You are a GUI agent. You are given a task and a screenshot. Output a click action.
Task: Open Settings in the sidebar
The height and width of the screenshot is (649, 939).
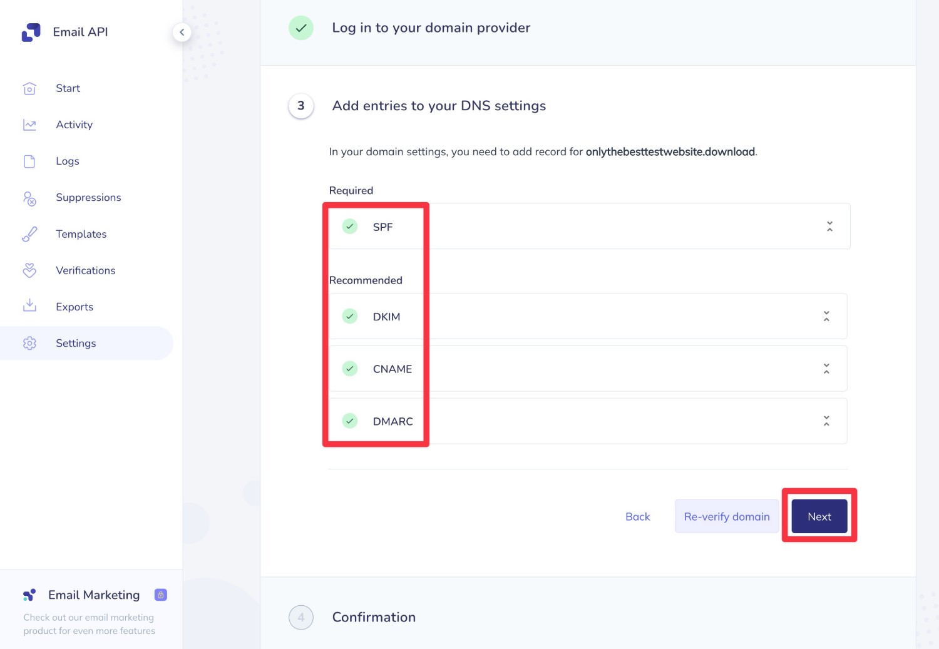pyautogui.click(x=86, y=343)
